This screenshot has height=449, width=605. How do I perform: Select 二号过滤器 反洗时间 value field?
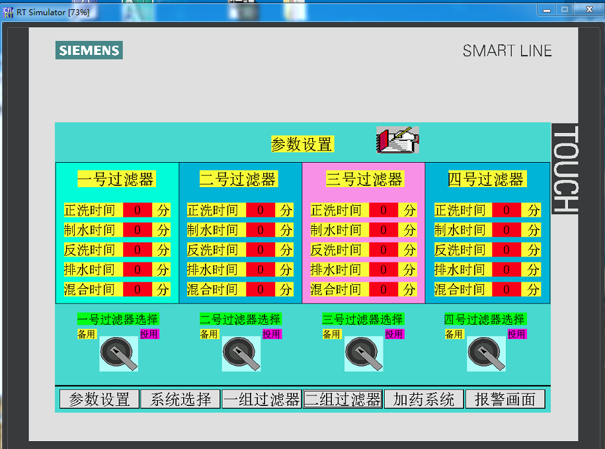pyautogui.click(x=261, y=249)
